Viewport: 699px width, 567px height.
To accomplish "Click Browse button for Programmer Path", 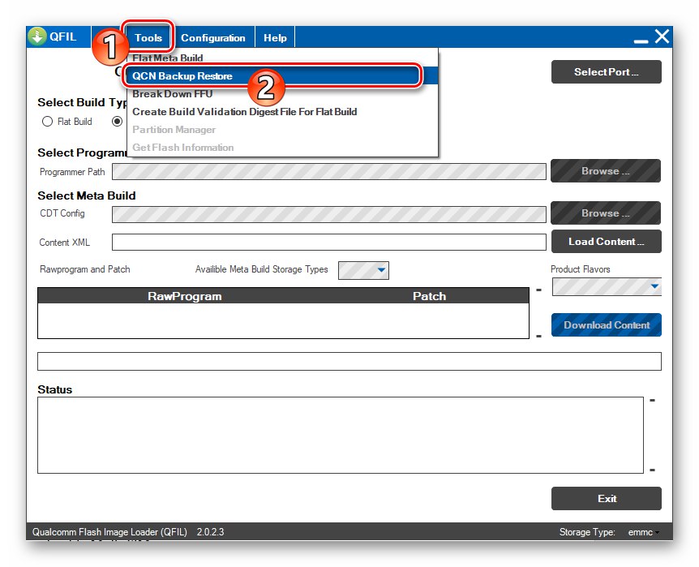I will click(x=606, y=171).
